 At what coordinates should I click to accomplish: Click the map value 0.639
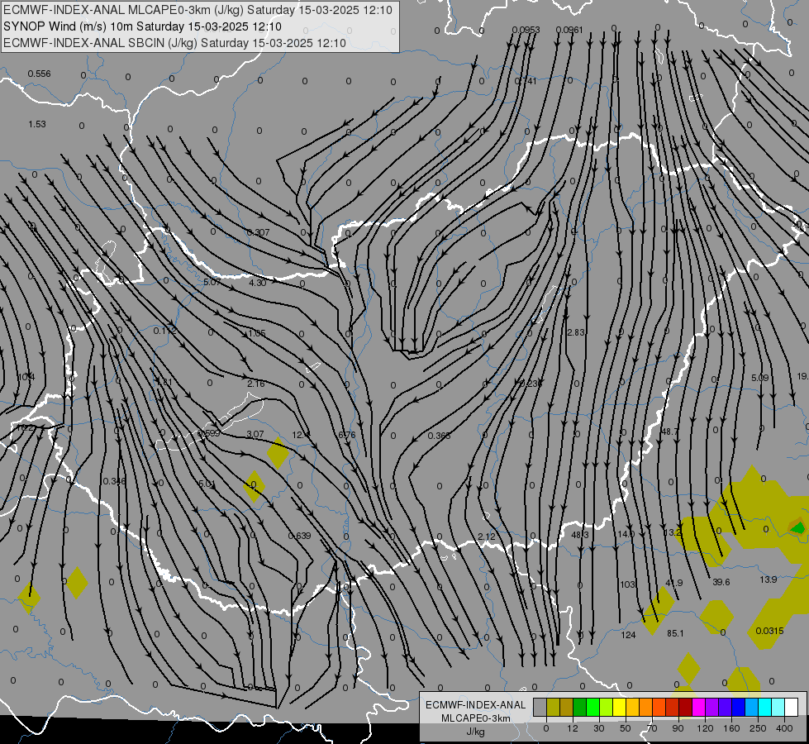[299, 536]
